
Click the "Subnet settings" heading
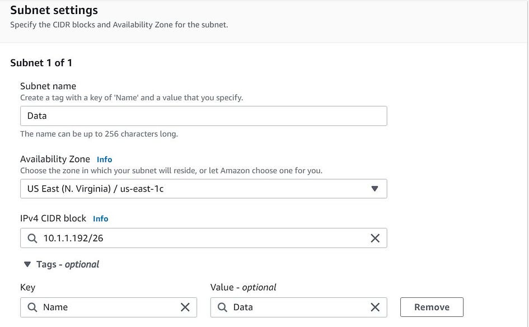coord(54,10)
